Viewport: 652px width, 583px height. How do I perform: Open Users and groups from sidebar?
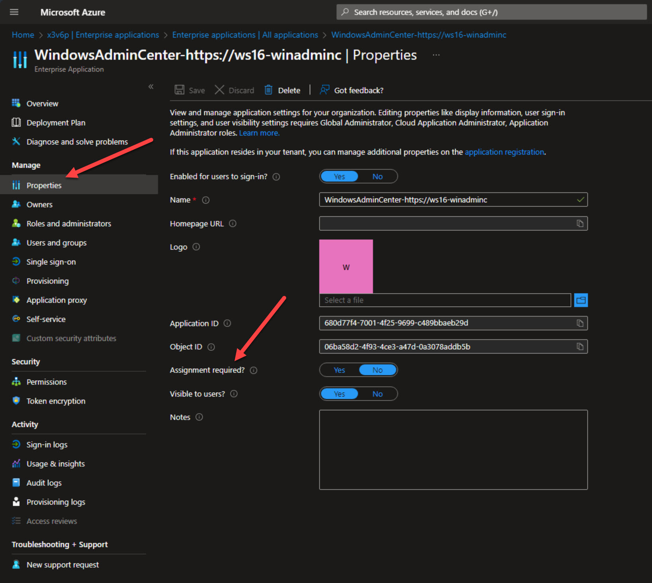tap(56, 243)
